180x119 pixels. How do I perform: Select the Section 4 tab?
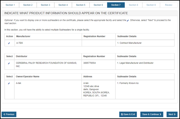point(63,5)
